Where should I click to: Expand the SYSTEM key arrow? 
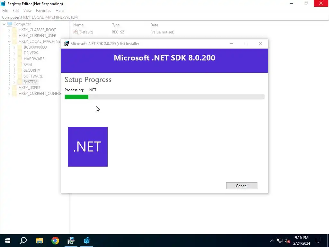click(14, 82)
